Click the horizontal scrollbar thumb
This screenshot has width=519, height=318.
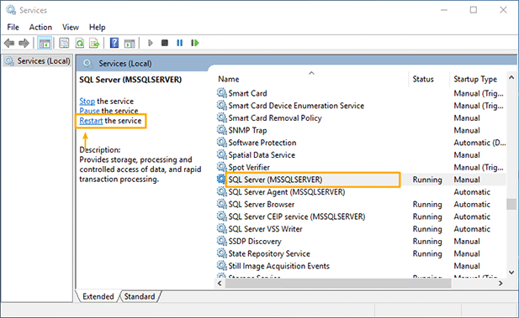click(338, 284)
